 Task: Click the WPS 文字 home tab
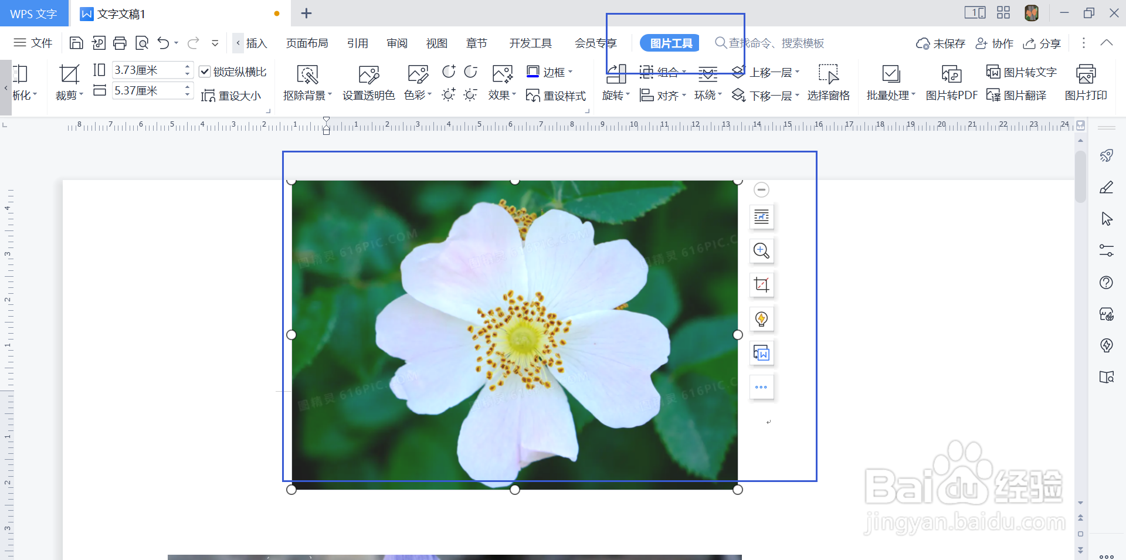(x=33, y=13)
